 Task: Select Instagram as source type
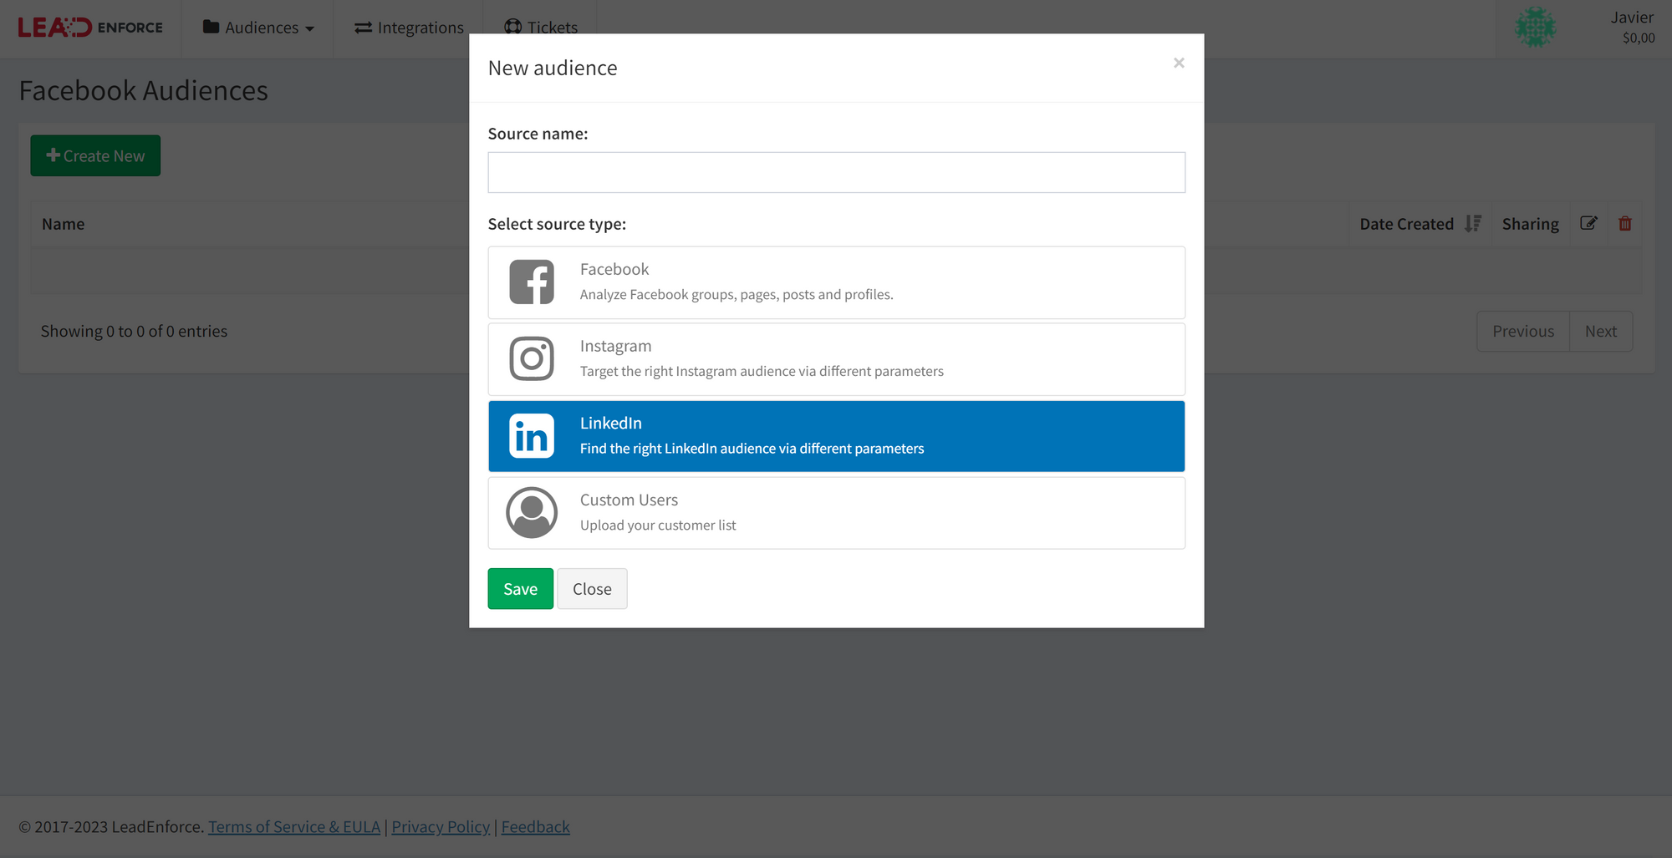(x=836, y=359)
